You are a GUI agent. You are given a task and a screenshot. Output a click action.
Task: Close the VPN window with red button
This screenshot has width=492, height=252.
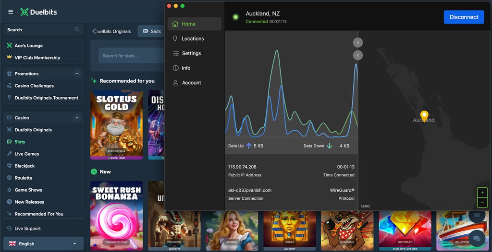[x=169, y=6]
